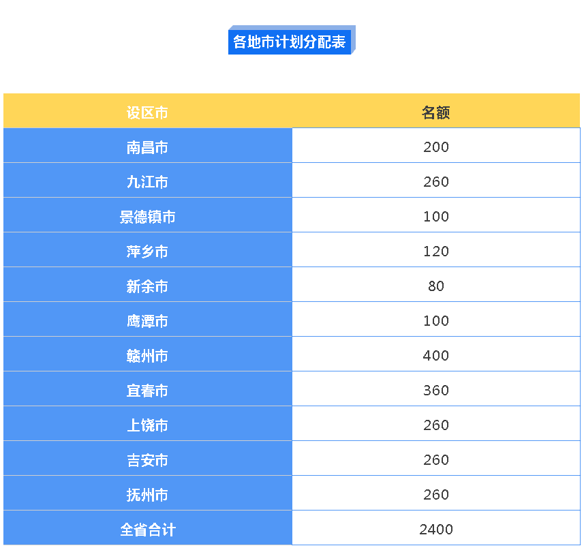
Task: Click the quota value 200
Action: pyautogui.click(x=435, y=147)
